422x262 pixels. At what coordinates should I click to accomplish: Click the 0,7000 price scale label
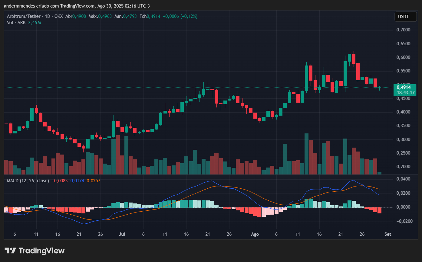403,30
